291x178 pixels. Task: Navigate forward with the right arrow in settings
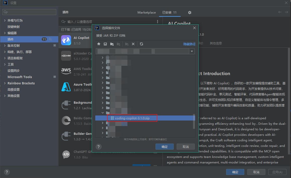click(x=286, y=12)
